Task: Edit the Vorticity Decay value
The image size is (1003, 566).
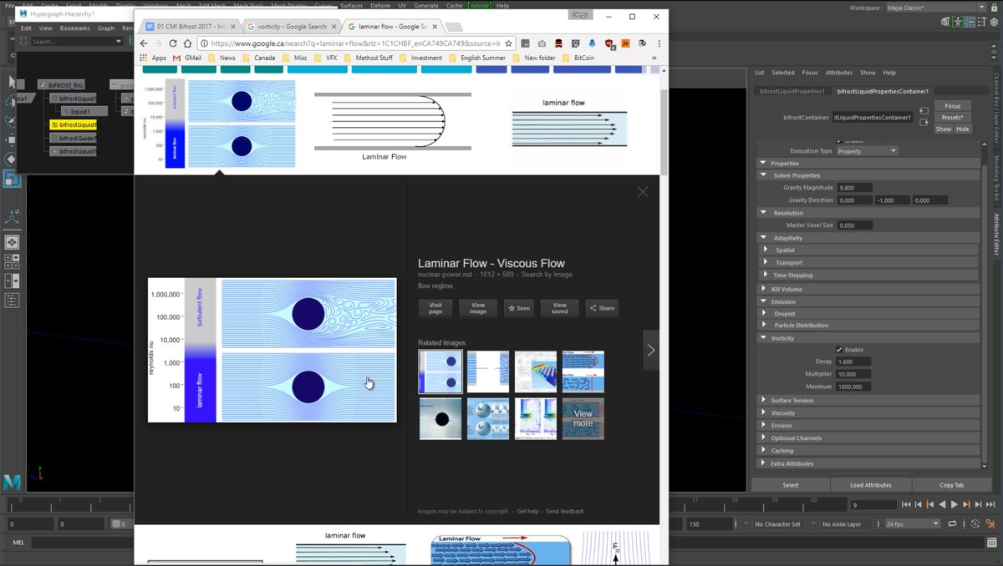Action: [x=853, y=361]
